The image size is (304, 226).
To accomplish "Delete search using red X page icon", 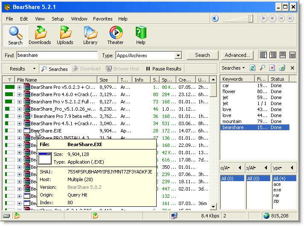I will 272,68.
